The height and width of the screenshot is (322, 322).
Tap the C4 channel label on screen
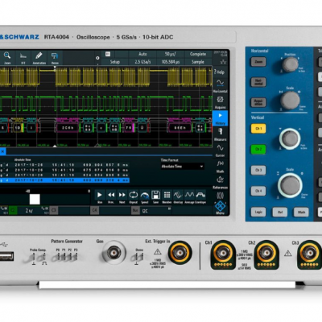pos(94,210)
